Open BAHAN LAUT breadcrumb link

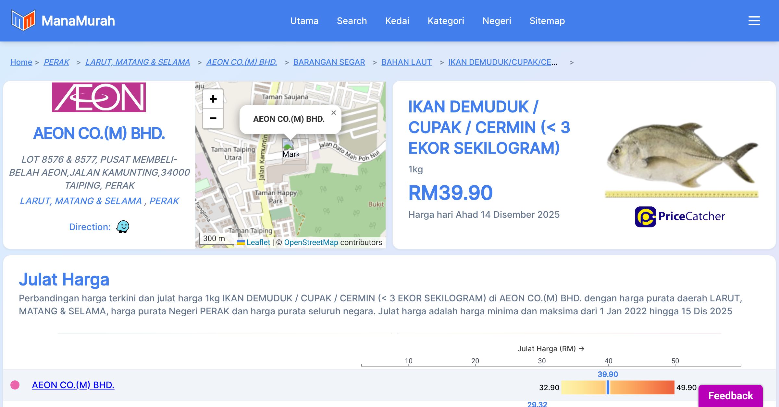(406, 62)
